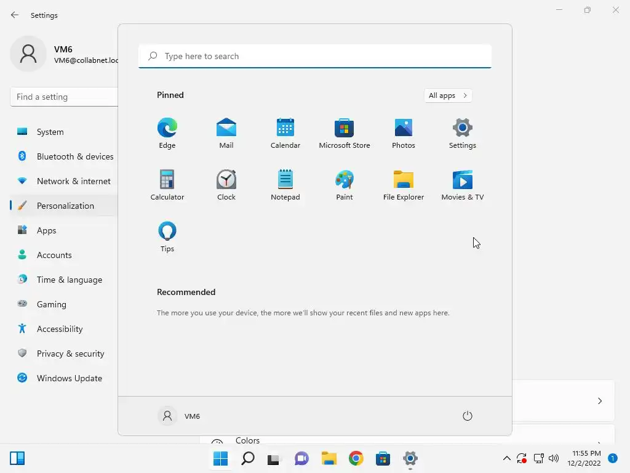Open File Explorer from the taskbar
This screenshot has width=630, height=473.
[329, 458]
